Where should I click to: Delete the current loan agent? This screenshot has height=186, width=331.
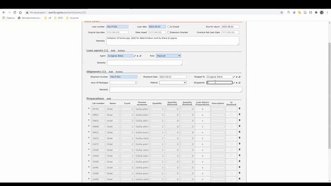pos(121,51)
